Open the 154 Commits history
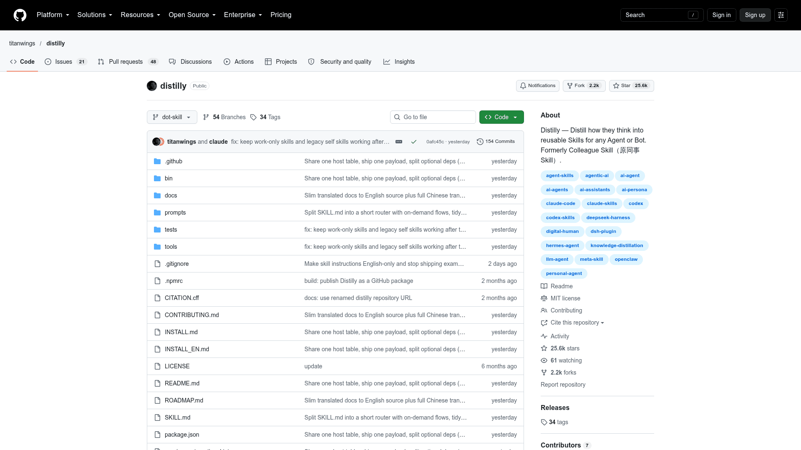 click(496, 142)
